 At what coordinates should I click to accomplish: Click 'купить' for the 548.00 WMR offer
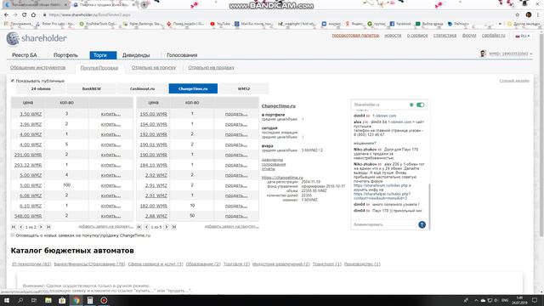point(110,216)
